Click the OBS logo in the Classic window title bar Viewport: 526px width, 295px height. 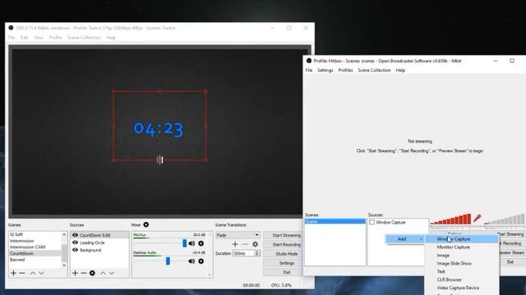[309, 61]
